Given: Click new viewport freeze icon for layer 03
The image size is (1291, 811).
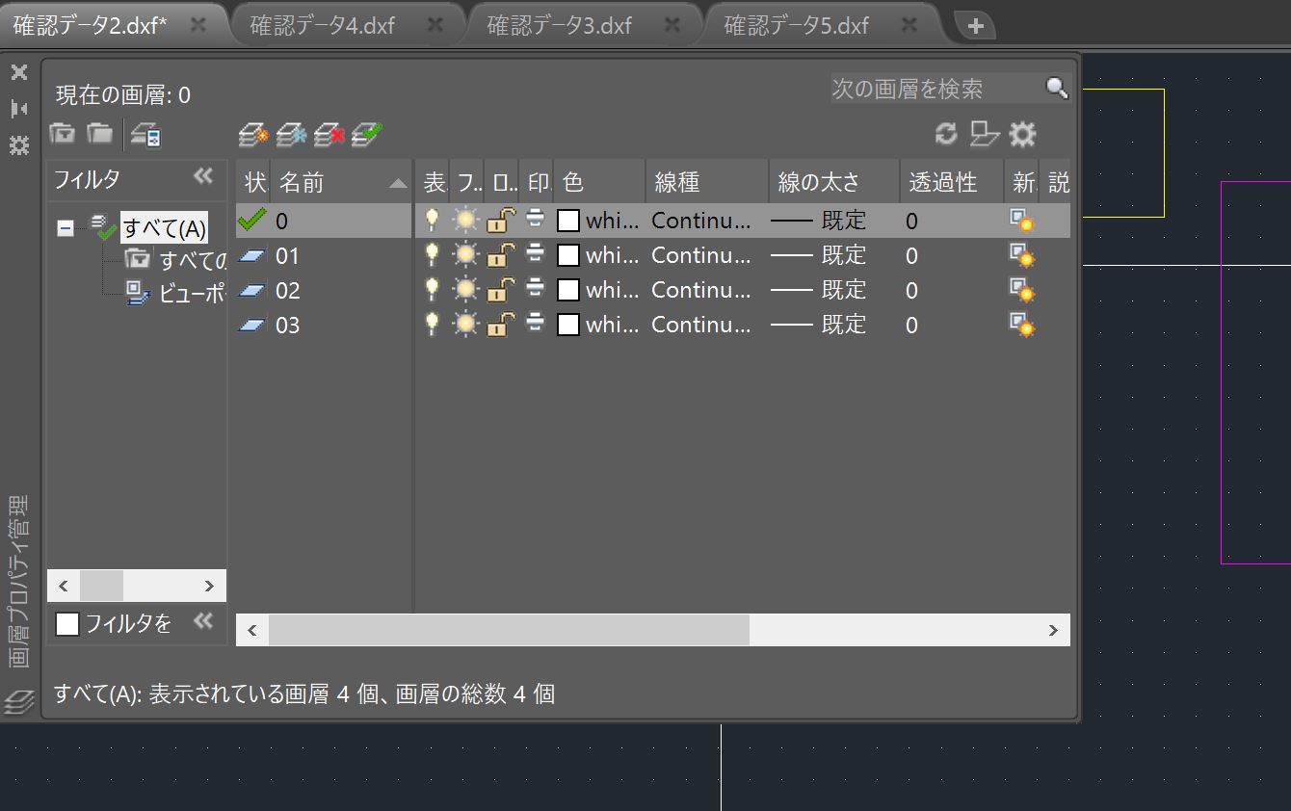Looking at the screenshot, I should [1021, 326].
